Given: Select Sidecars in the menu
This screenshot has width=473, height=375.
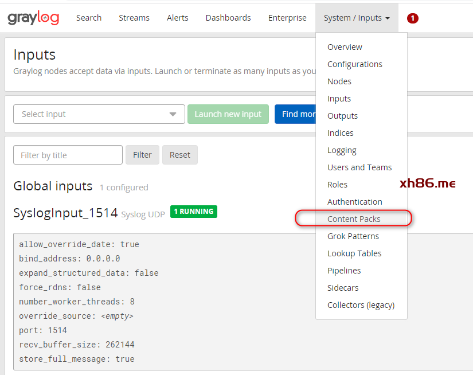Looking at the screenshot, I should pos(343,288).
